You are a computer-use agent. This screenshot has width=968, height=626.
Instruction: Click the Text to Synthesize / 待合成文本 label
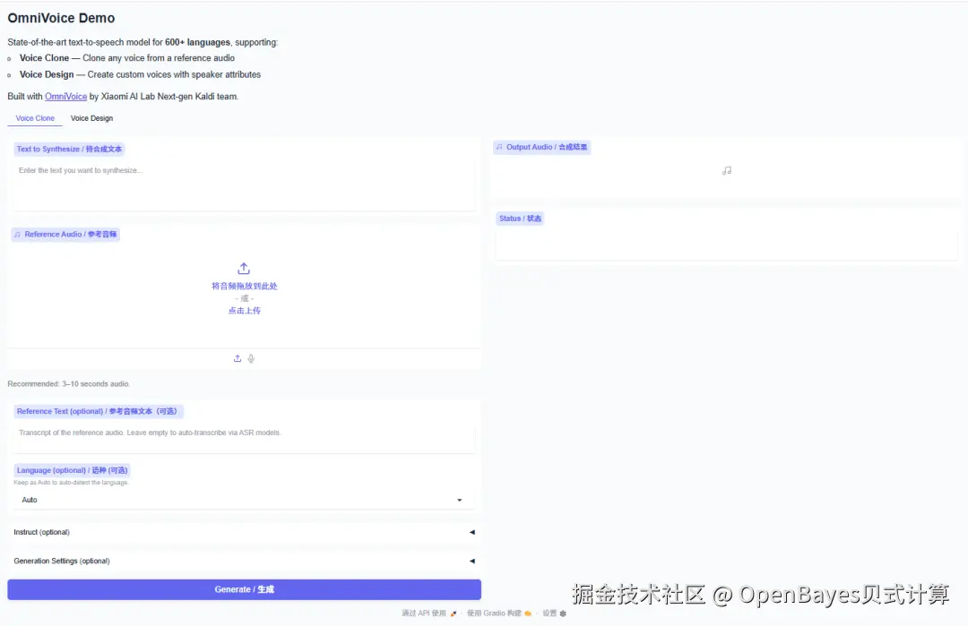click(69, 150)
